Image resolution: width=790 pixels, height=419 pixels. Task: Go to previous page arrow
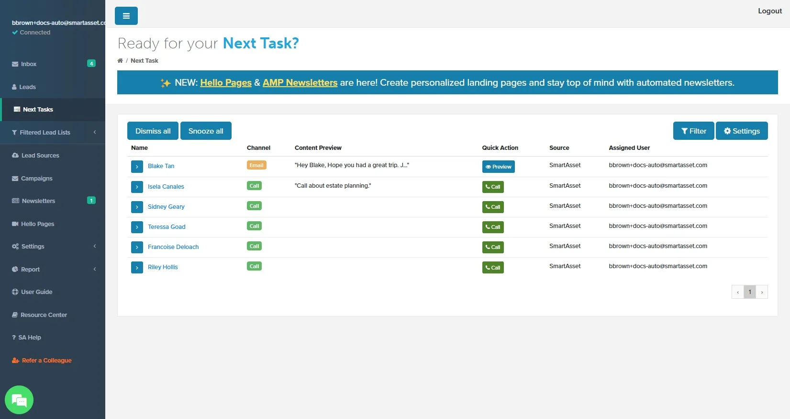pyautogui.click(x=737, y=292)
